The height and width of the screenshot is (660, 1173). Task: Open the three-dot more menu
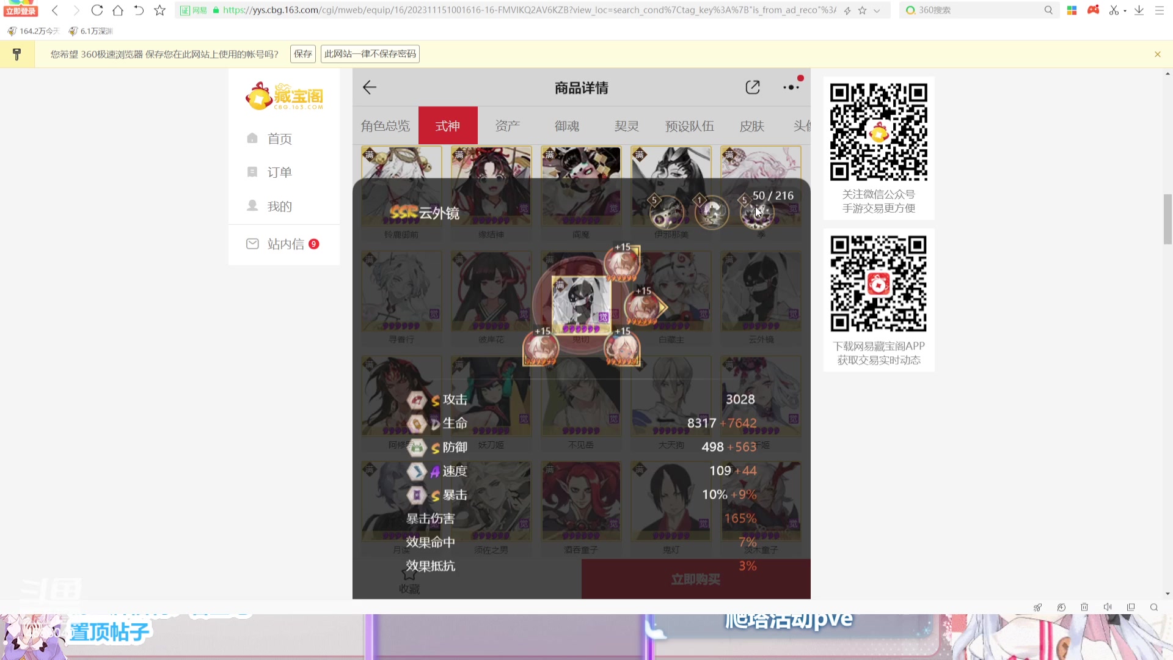pyautogui.click(x=791, y=87)
